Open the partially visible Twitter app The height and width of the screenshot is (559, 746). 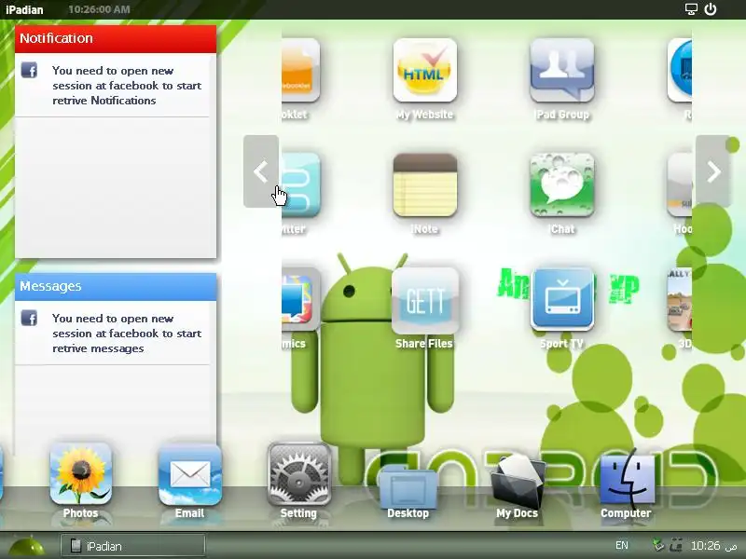pyautogui.click(x=300, y=184)
